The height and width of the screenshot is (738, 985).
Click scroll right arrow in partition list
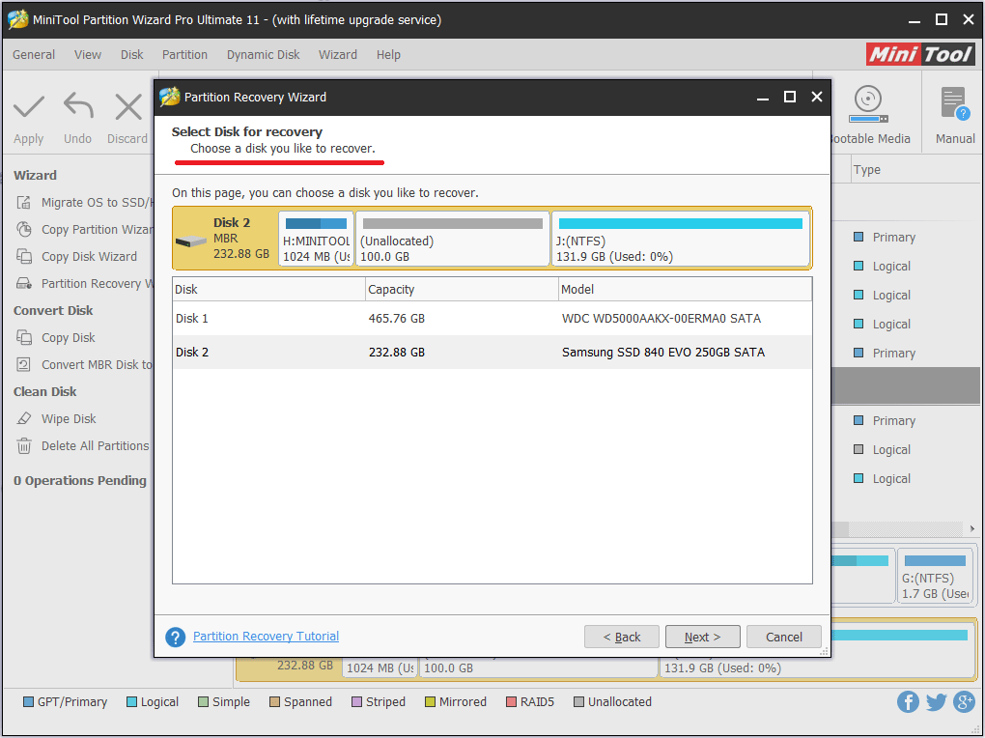click(x=972, y=528)
